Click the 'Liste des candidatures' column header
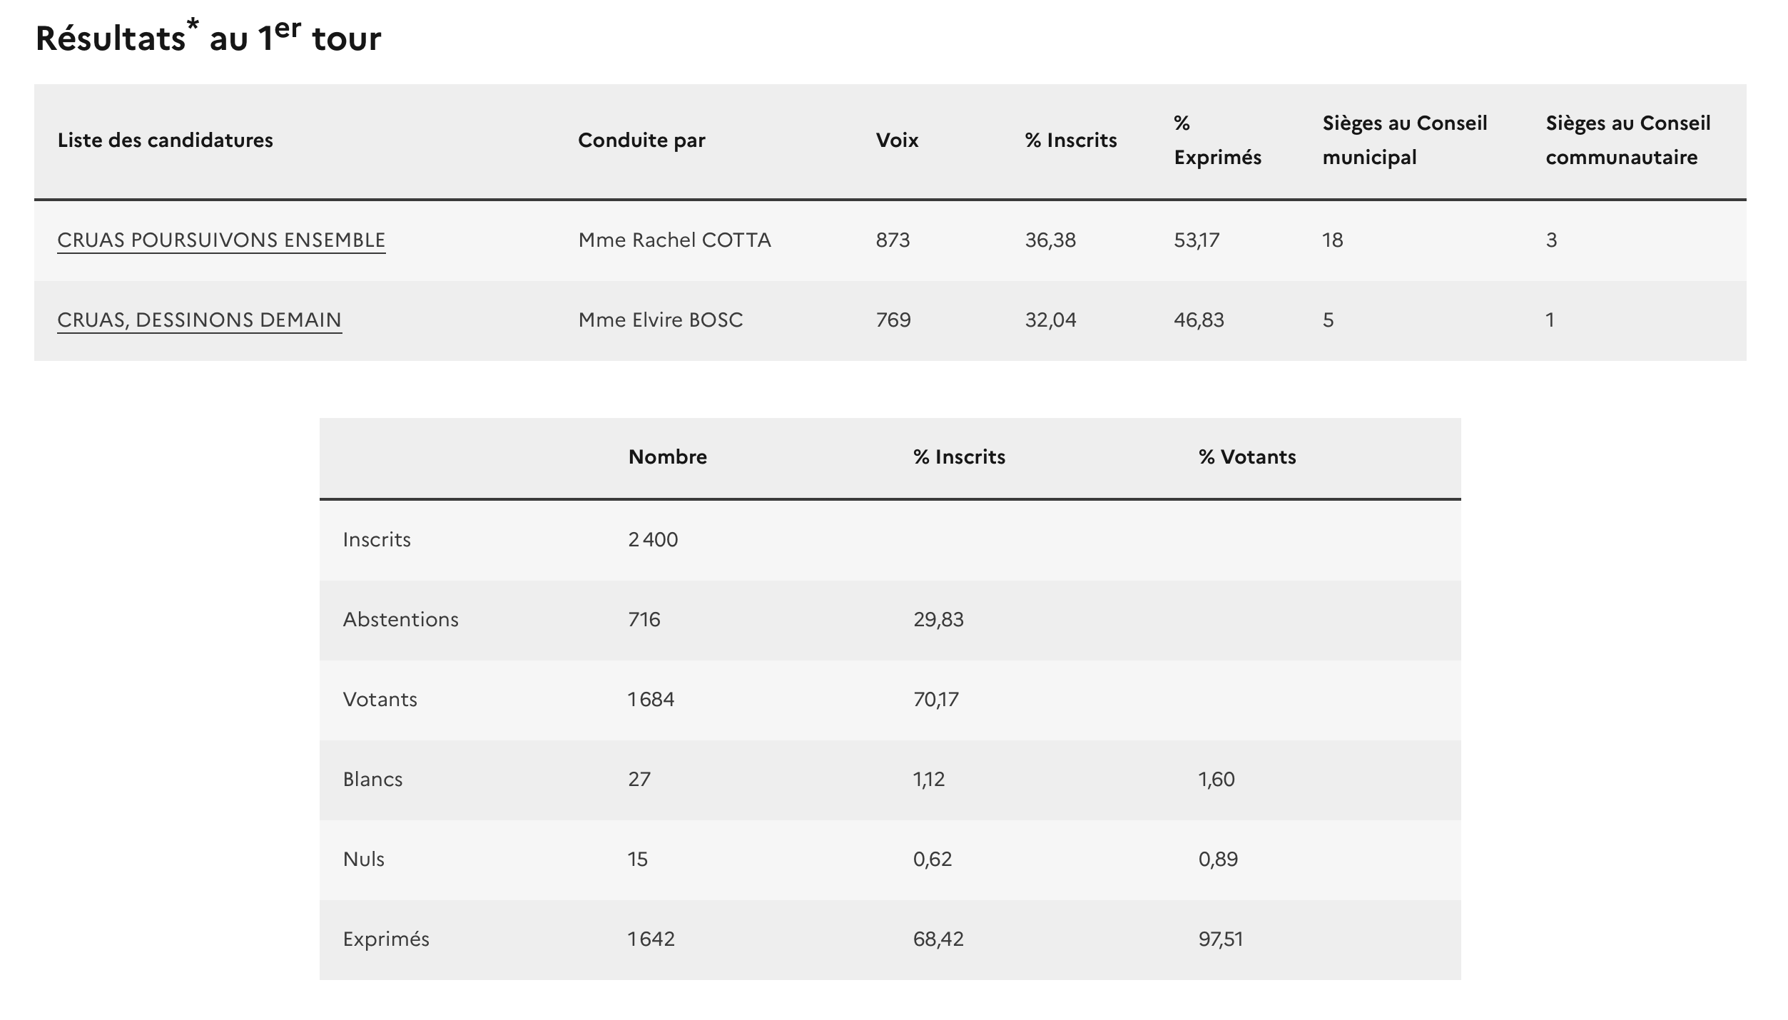Viewport: 1788px width, 1020px height. coord(165,141)
